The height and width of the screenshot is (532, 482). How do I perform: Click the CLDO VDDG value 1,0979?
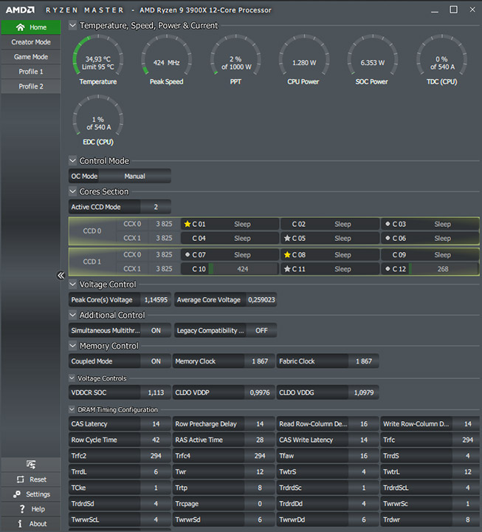[x=364, y=392]
